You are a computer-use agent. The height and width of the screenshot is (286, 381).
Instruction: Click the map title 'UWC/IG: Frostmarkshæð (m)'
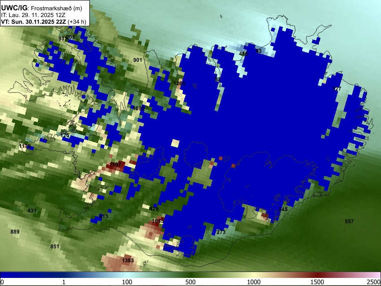coord(42,8)
